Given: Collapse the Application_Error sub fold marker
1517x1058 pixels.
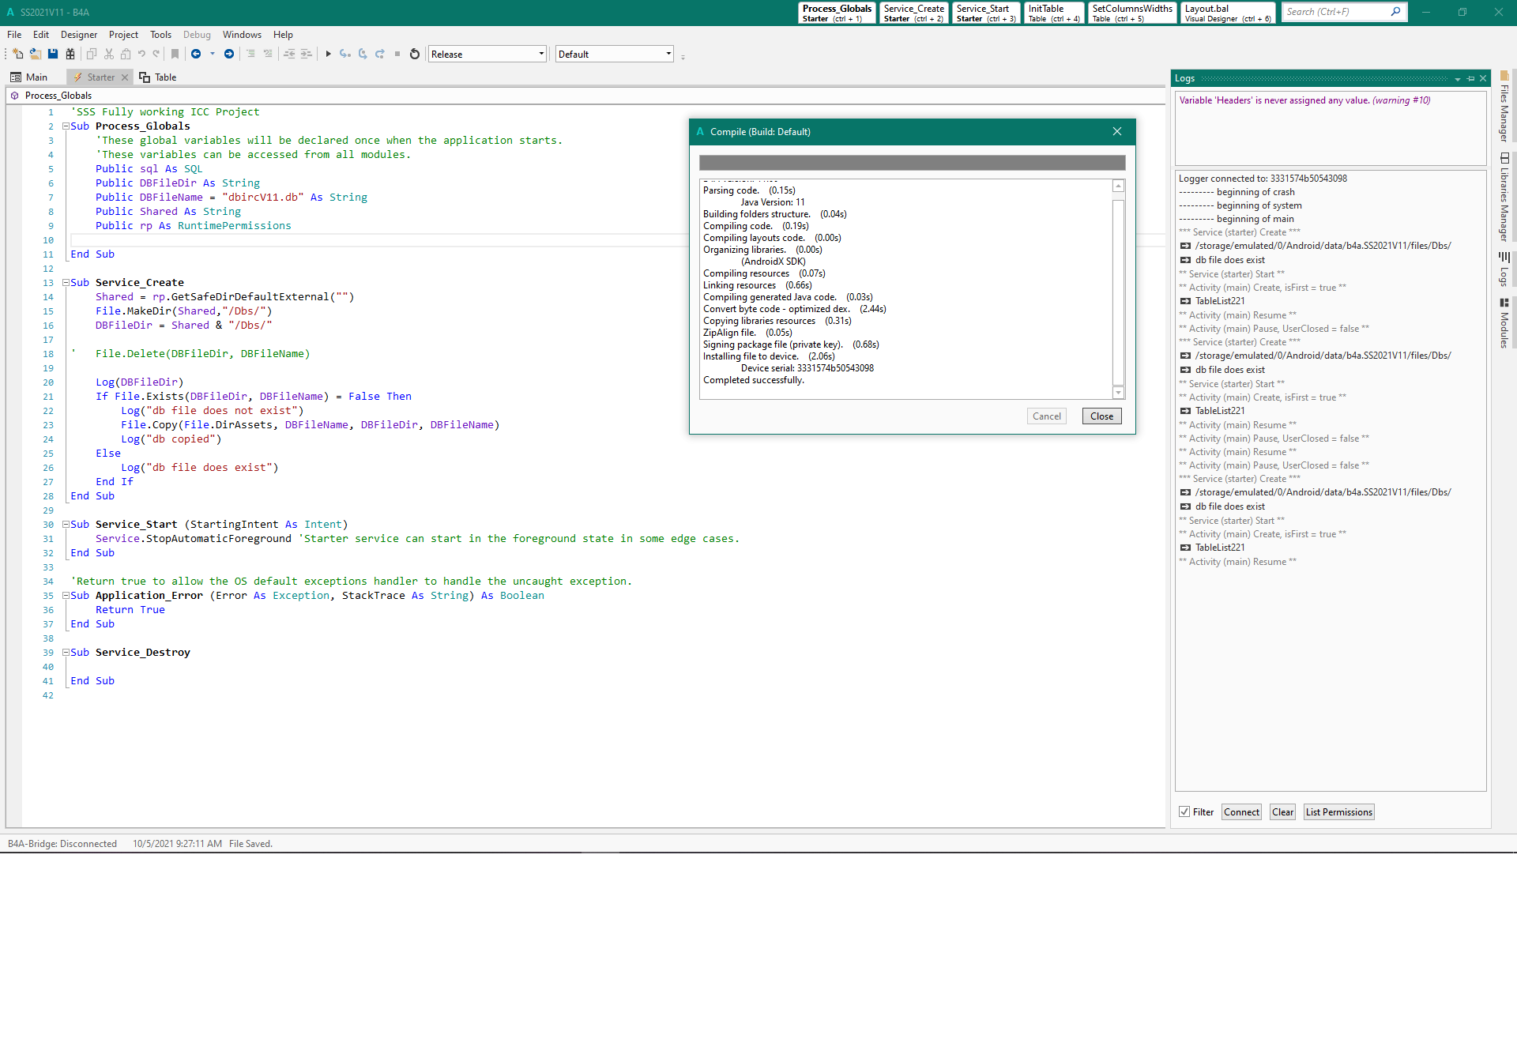Looking at the screenshot, I should (66, 596).
